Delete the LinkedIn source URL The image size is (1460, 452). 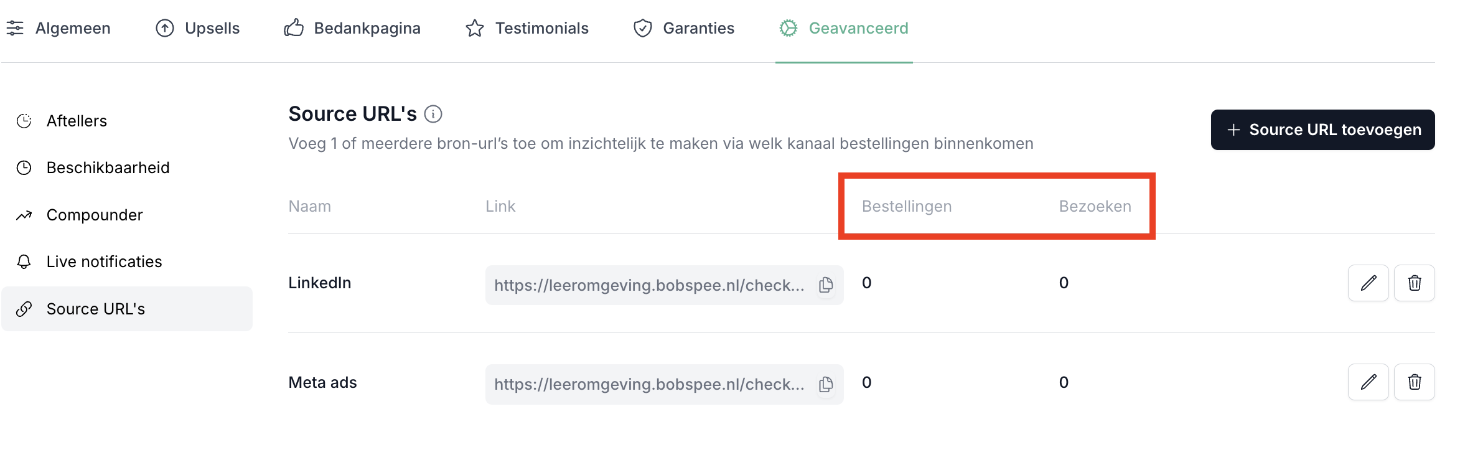tap(1414, 283)
